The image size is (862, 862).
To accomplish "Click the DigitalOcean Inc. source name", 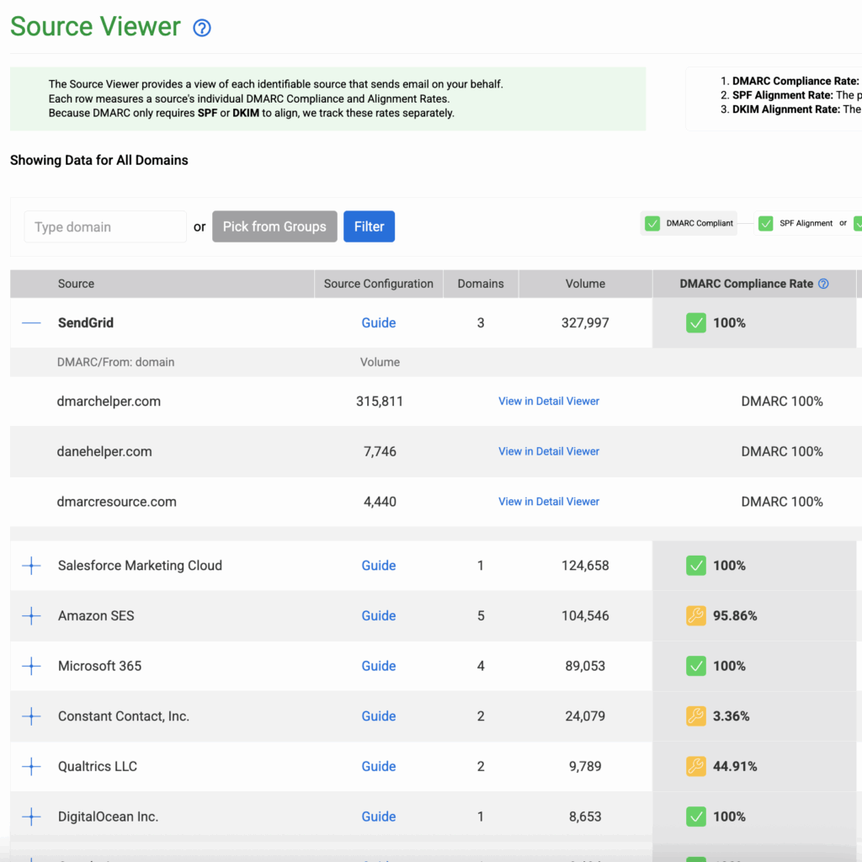I will tap(109, 817).
